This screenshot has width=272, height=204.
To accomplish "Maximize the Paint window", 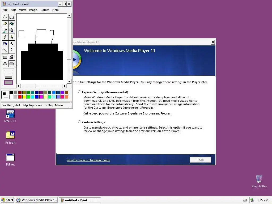I will (x=64, y=4).
